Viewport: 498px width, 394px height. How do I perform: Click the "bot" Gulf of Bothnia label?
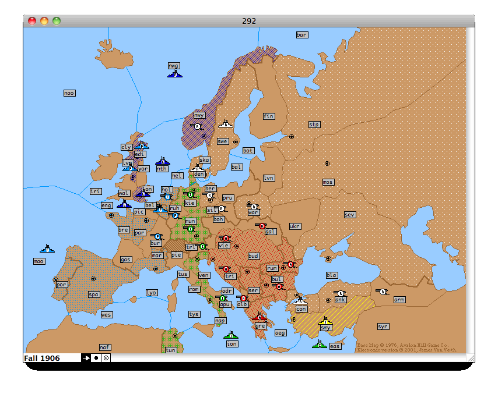tap(248, 151)
